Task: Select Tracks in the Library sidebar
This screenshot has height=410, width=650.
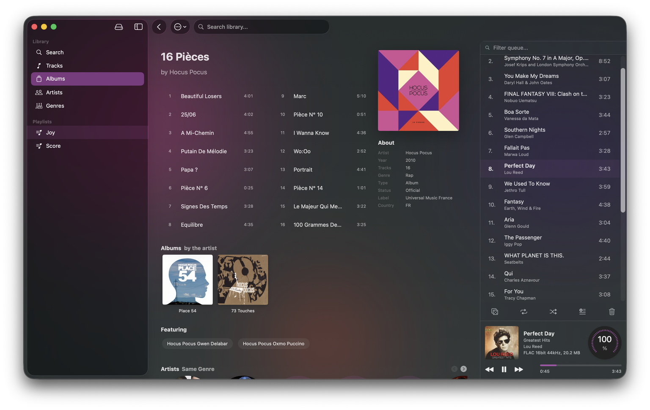Action: click(54, 65)
